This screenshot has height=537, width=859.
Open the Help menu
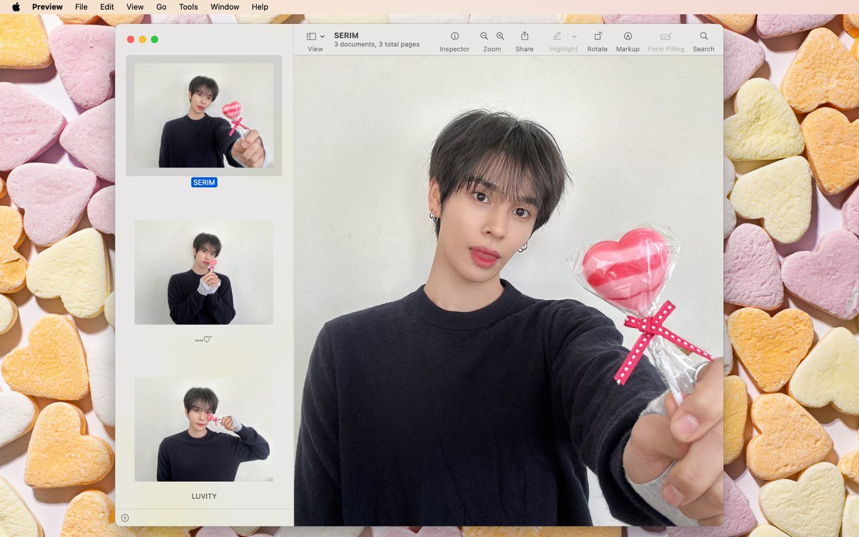260,7
